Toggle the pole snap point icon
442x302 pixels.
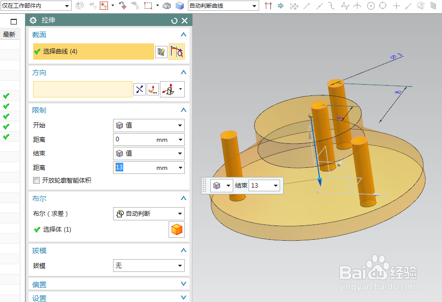(345, 6)
